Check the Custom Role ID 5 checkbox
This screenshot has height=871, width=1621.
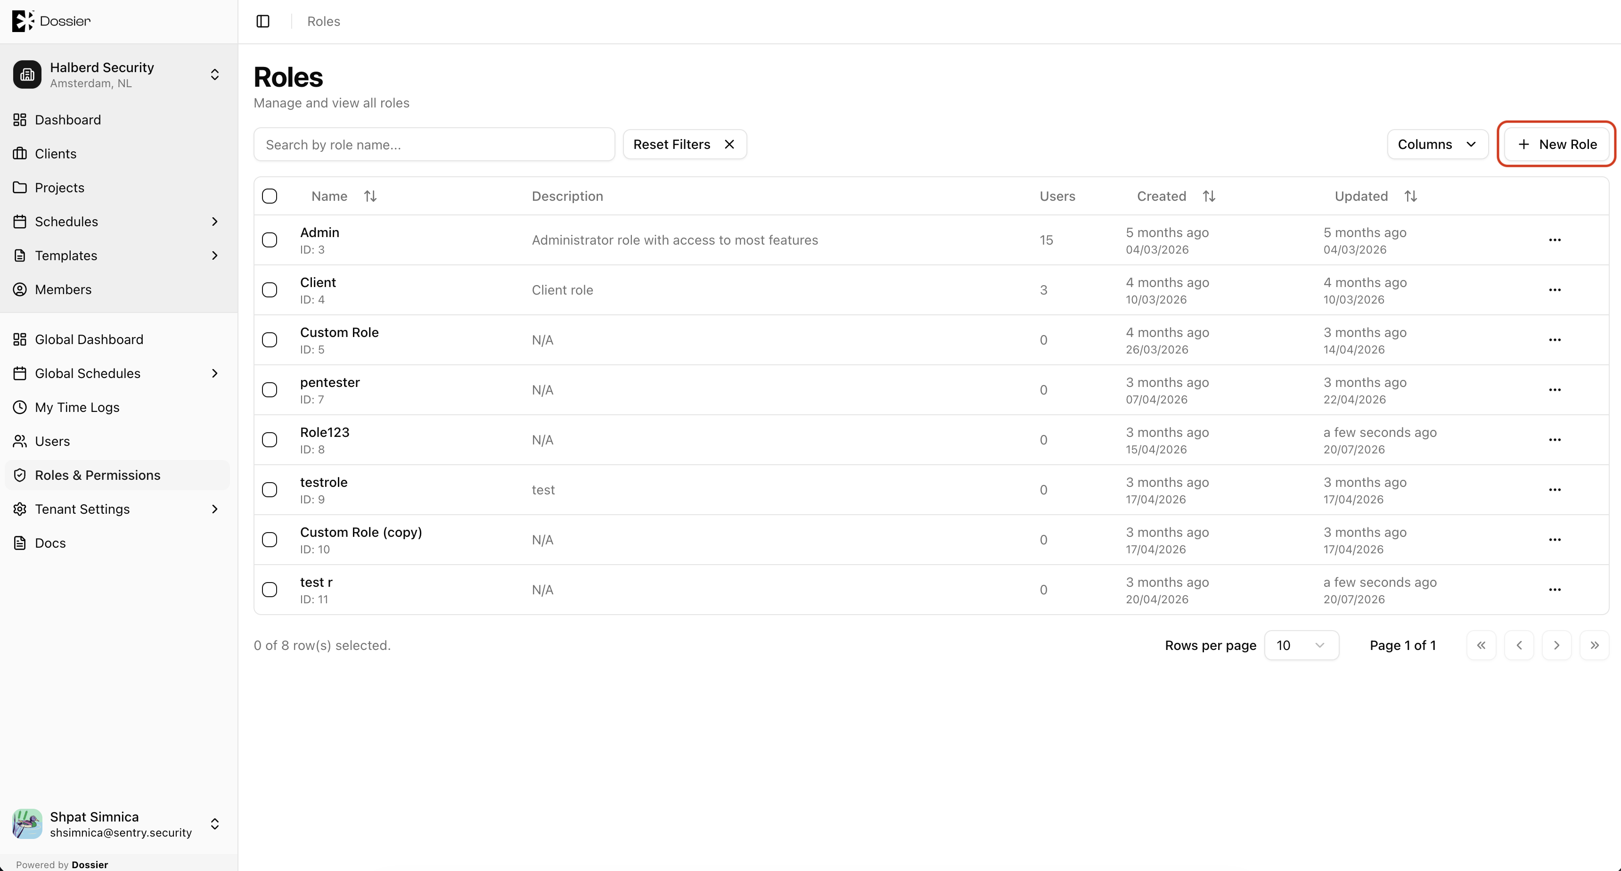tap(270, 340)
